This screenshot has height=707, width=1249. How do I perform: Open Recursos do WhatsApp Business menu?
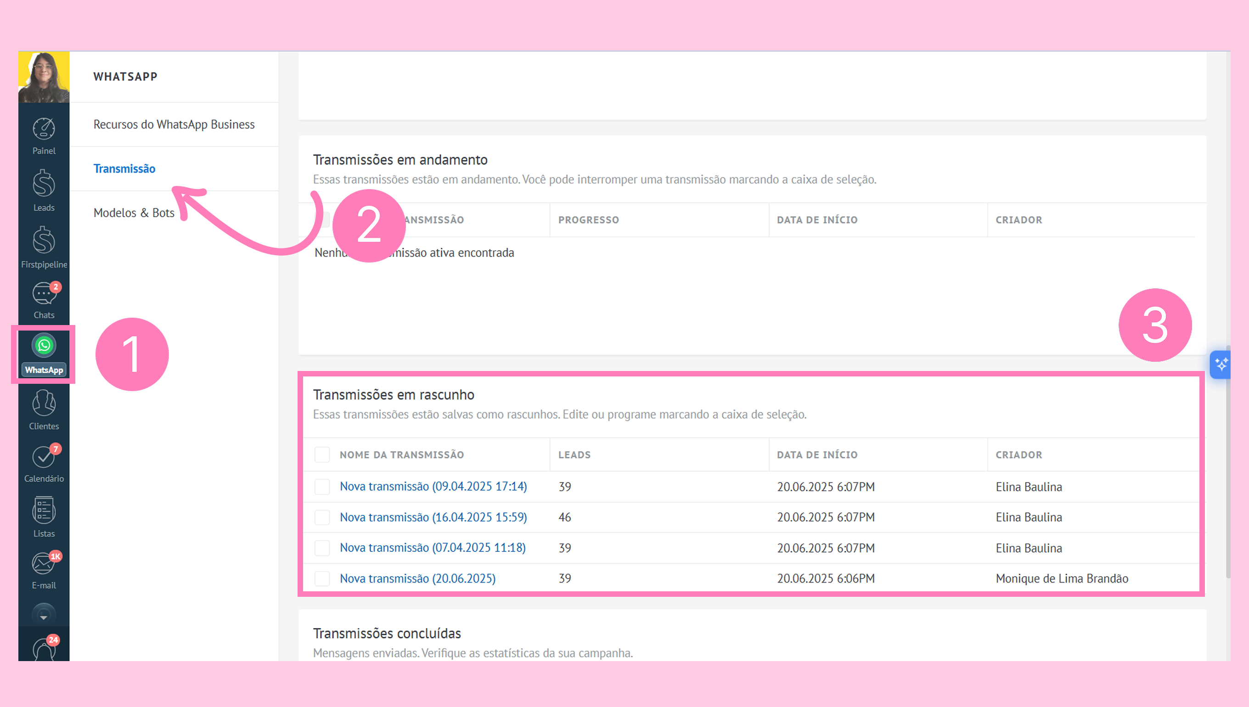coord(174,124)
